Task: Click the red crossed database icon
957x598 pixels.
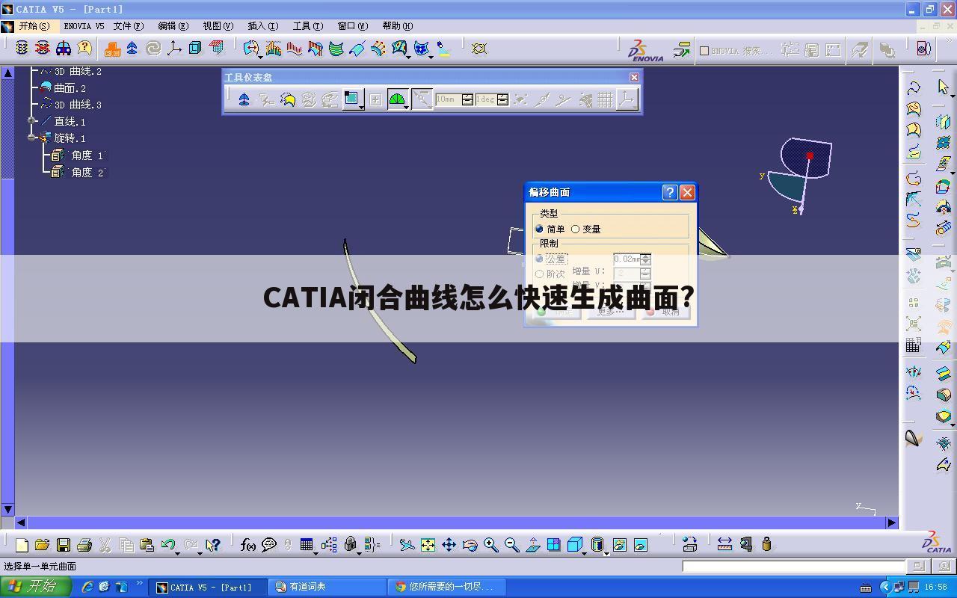Action: click(43, 49)
